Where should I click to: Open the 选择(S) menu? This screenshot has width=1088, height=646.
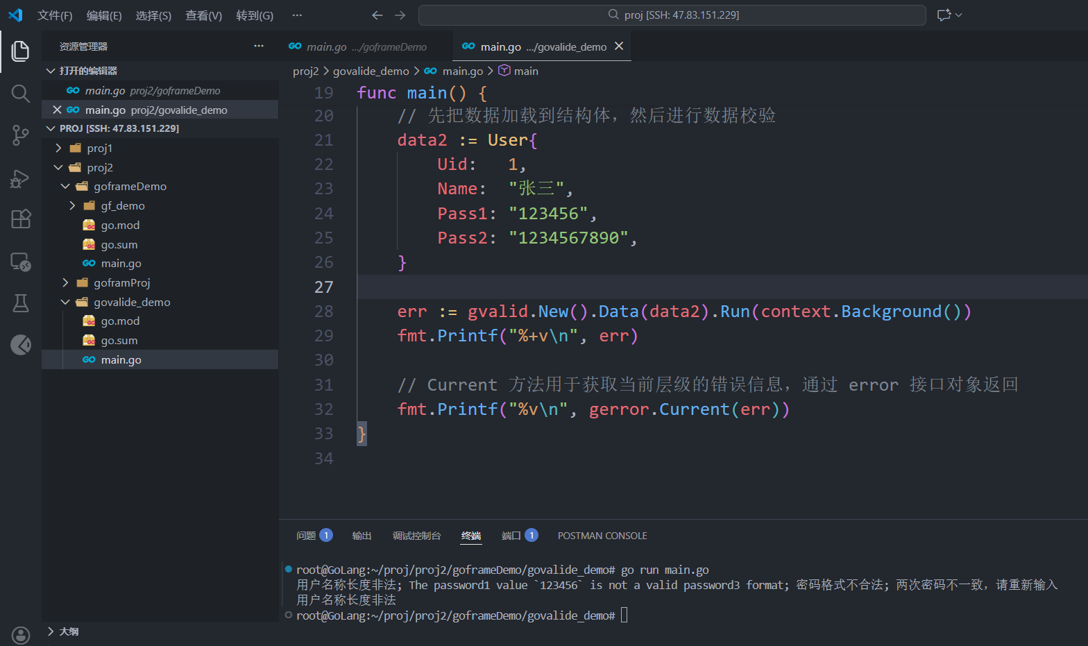click(x=153, y=15)
